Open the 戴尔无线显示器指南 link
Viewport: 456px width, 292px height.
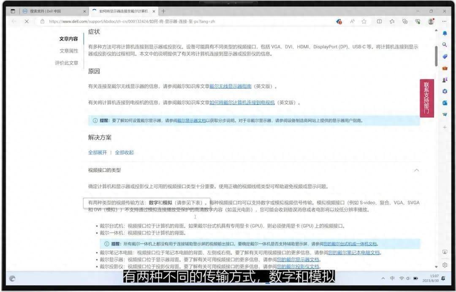[231, 87]
